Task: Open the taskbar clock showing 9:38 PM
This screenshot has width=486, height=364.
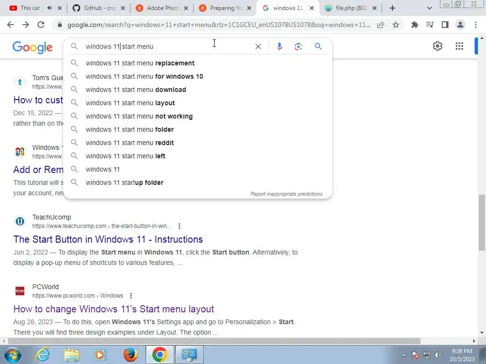Action: [x=462, y=355]
